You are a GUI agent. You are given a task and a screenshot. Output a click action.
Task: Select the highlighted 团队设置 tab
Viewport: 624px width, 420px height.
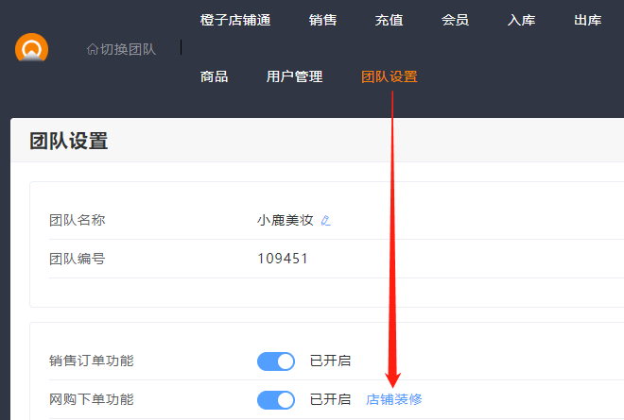click(390, 76)
